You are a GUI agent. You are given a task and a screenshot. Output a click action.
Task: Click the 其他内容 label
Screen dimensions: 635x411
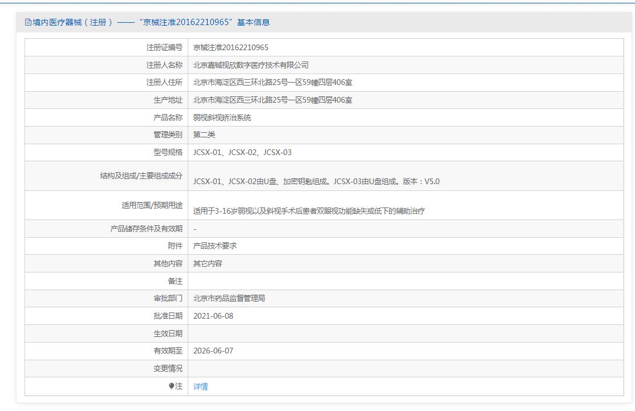[x=168, y=264]
